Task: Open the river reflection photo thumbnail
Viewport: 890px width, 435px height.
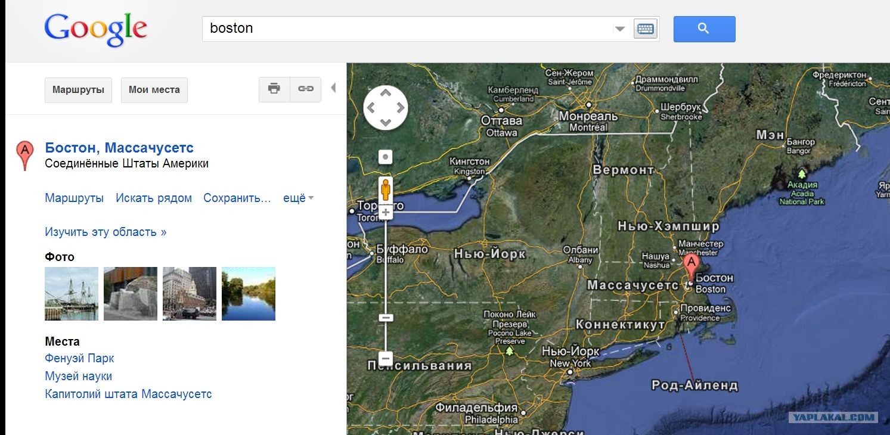Action: [249, 294]
